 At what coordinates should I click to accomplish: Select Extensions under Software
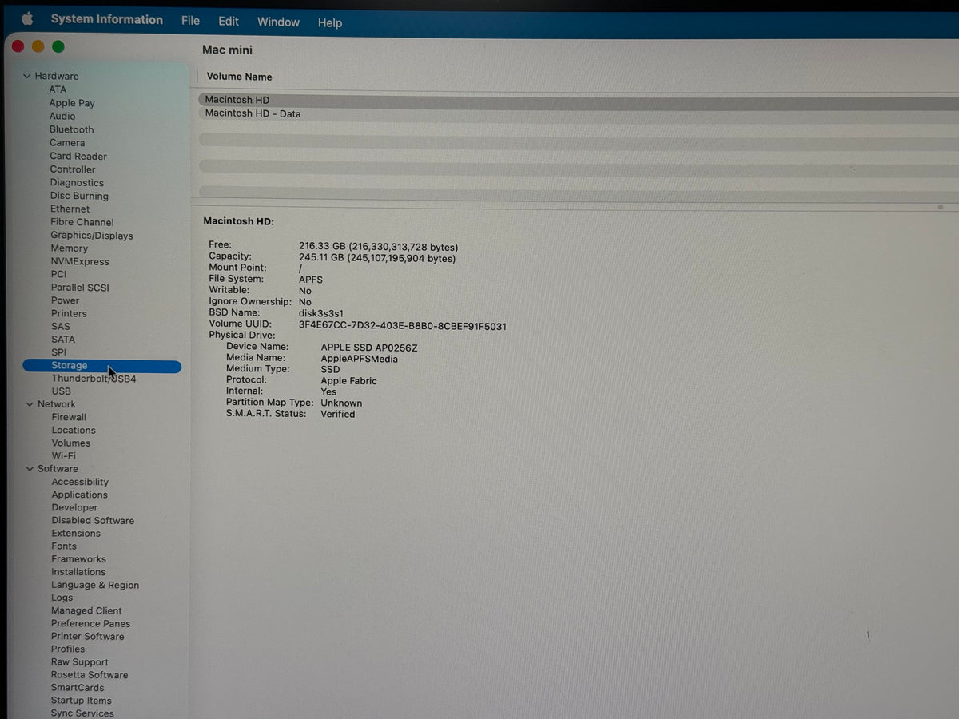coord(76,534)
